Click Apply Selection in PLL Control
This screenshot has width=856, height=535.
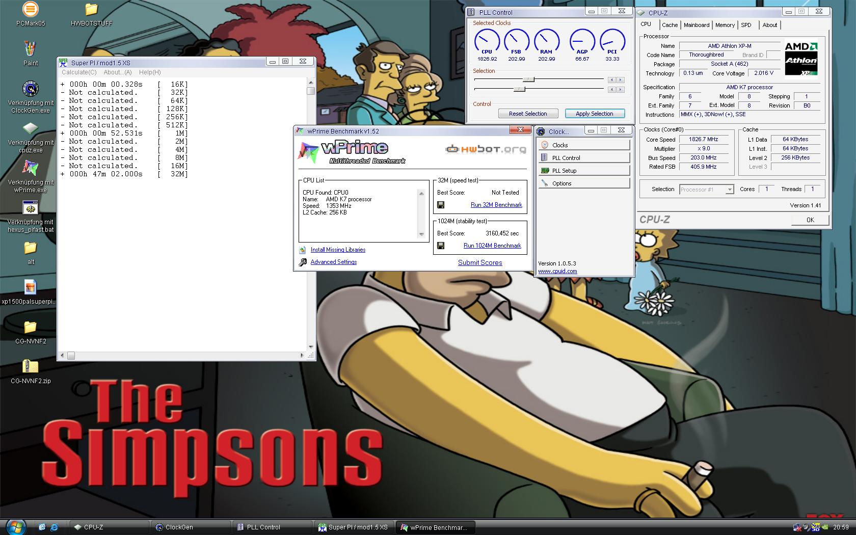[594, 114]
